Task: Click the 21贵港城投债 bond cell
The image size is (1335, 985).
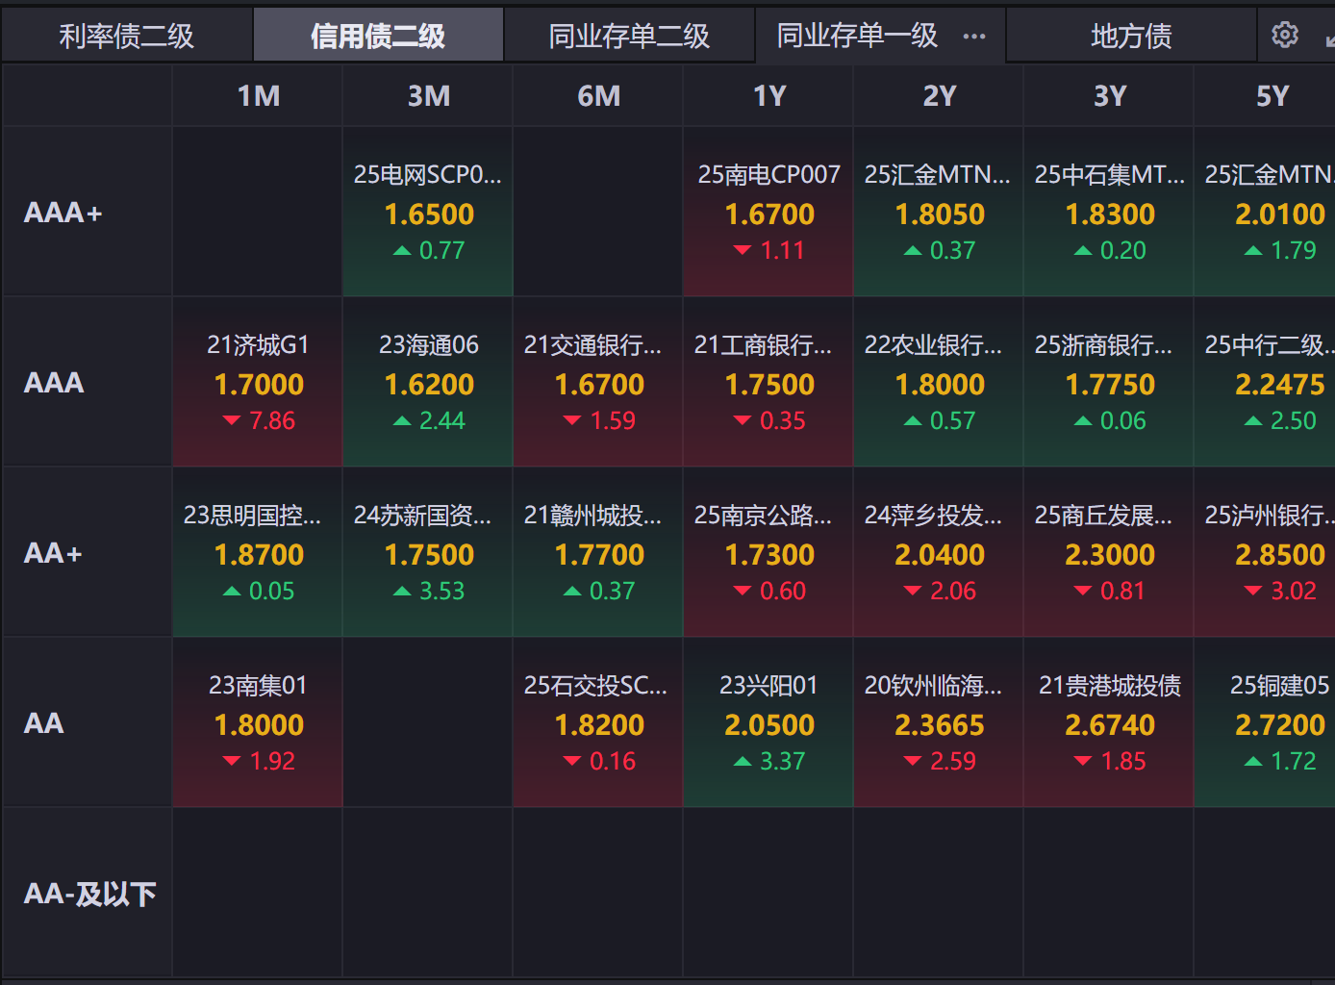Action: (x=1109, y=723)
